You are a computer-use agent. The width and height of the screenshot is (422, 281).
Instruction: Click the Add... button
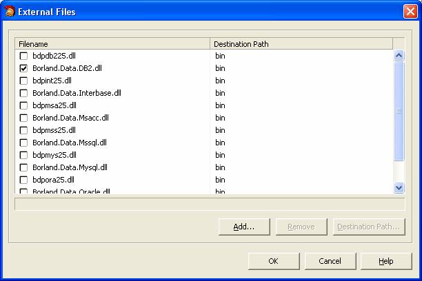pos(244,227)
